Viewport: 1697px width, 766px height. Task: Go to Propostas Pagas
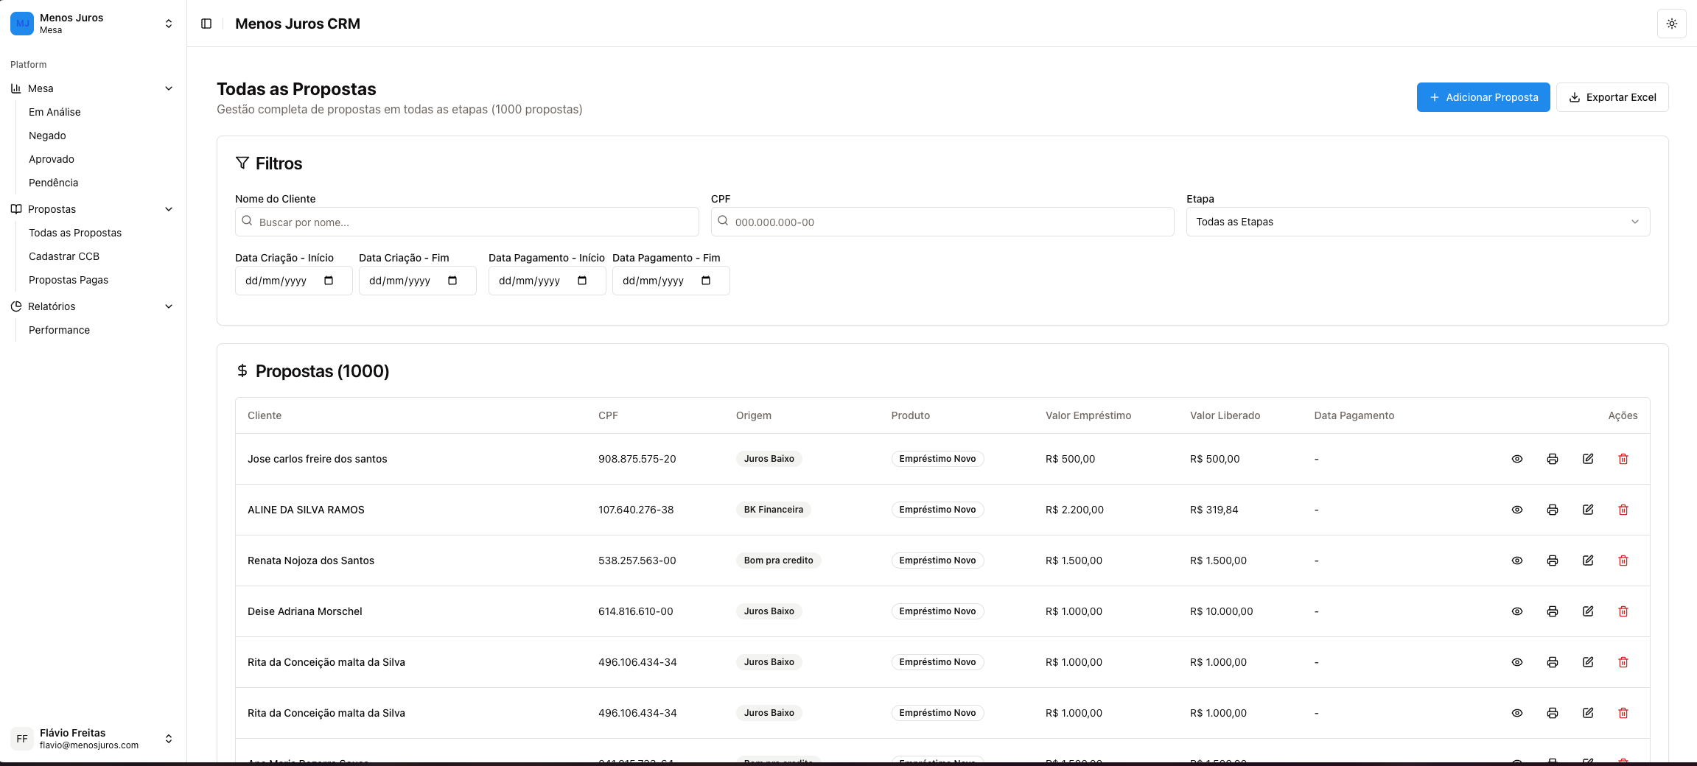coord(69,280)
